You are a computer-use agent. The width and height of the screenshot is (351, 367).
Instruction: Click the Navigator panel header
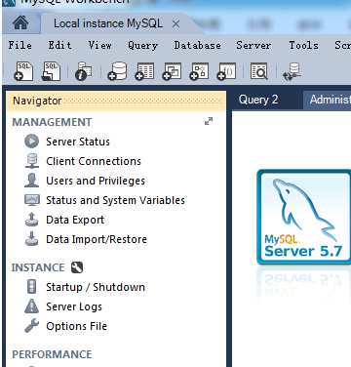tap(116, 101)
